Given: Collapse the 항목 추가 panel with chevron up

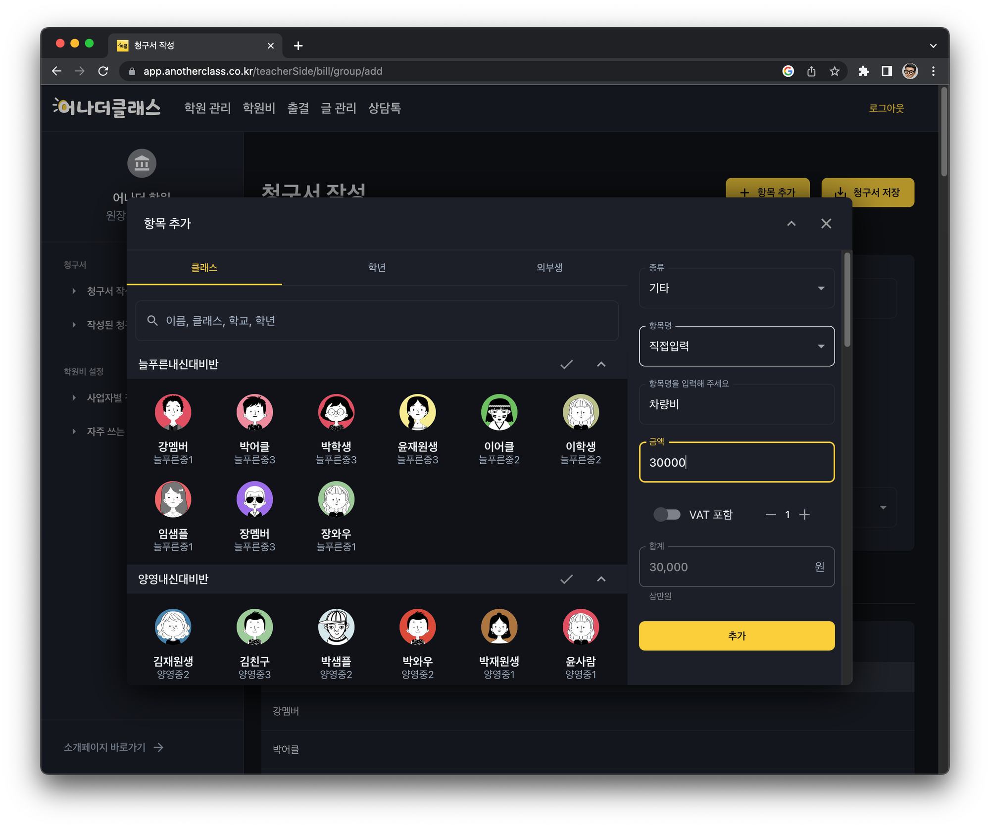Looking at the screenshot, I should (x=792, y=224).
